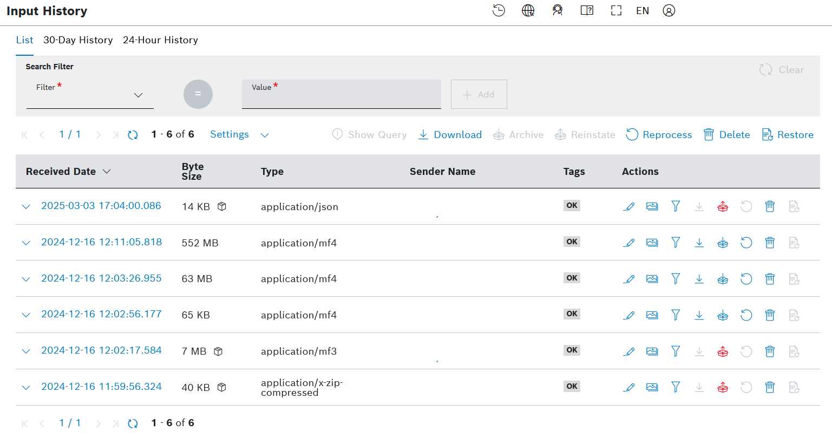The image size is (832, 437).
Task: Open the 2024-12-16 12:02:17.584 entry link
Action: pos(101,350)
